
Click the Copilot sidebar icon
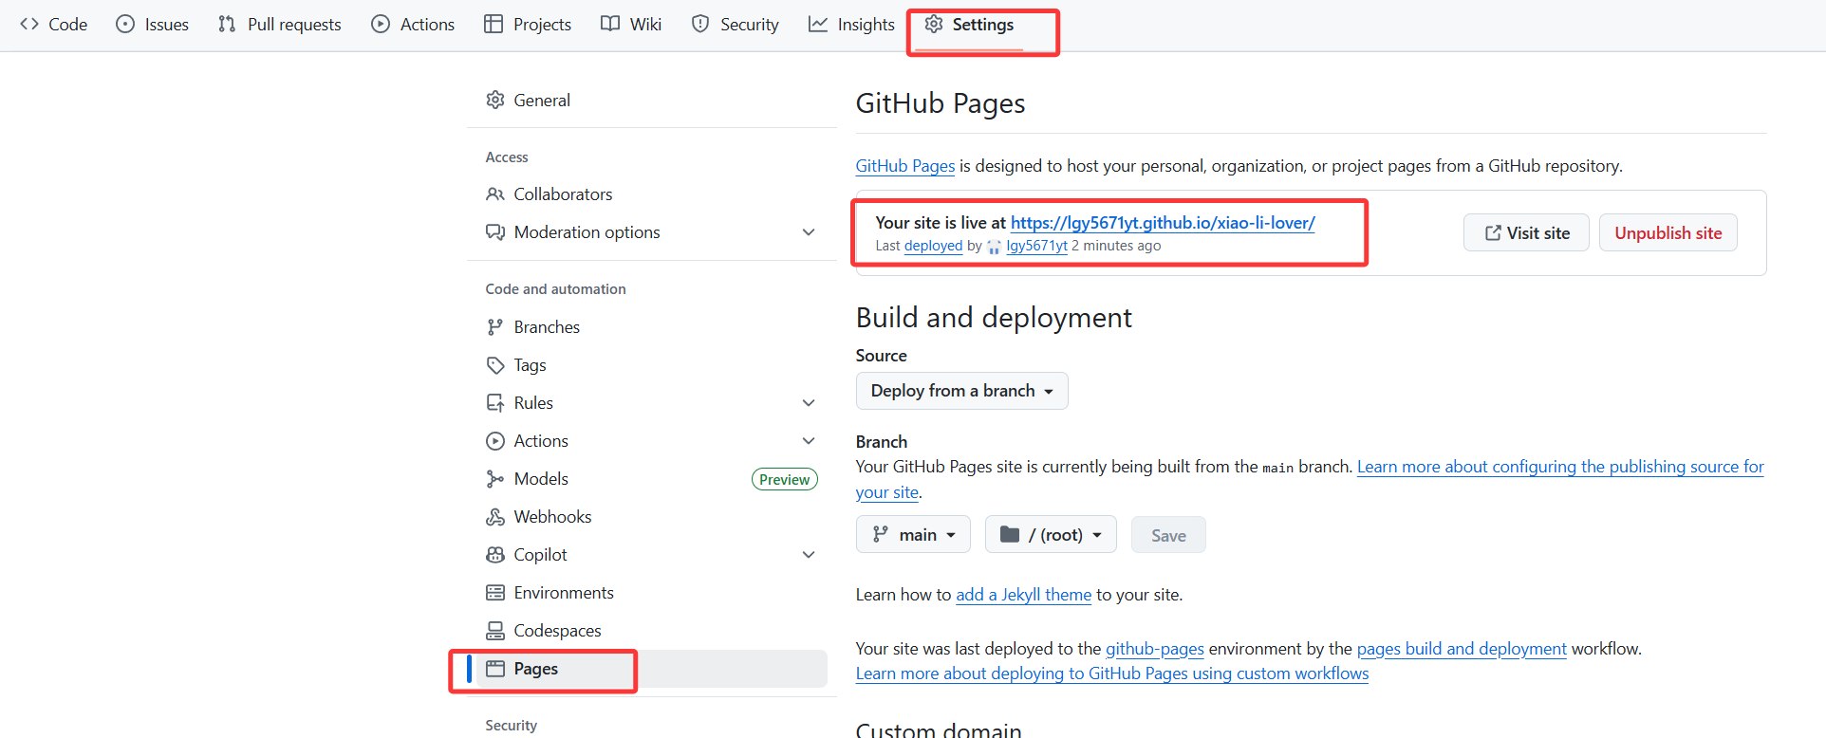pos(495,555)
